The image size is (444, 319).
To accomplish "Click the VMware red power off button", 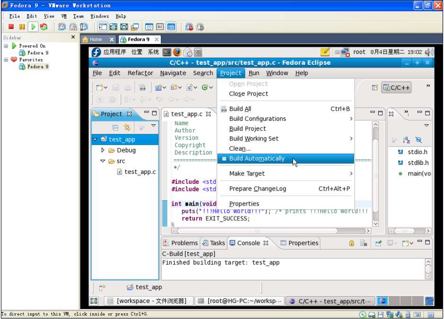I will [11, 27].
